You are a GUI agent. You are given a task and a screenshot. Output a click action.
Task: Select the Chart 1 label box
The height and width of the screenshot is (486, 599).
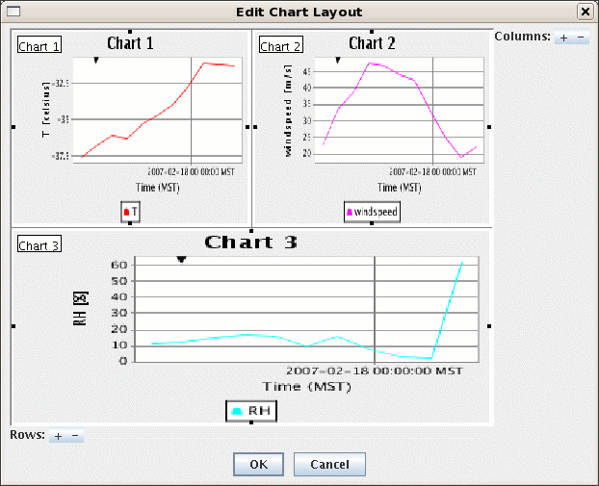click(39, 46)
